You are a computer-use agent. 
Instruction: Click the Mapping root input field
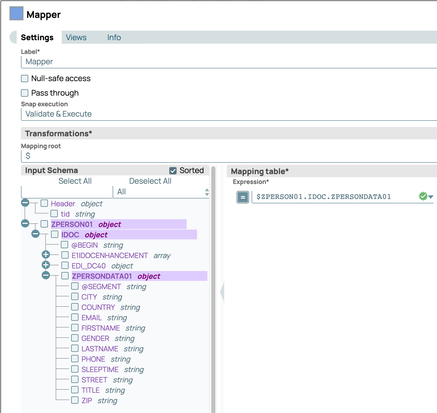click(228, 156)
